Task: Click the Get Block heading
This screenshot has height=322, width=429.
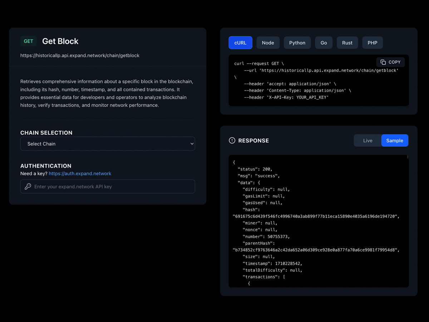Action: [60, 41]
